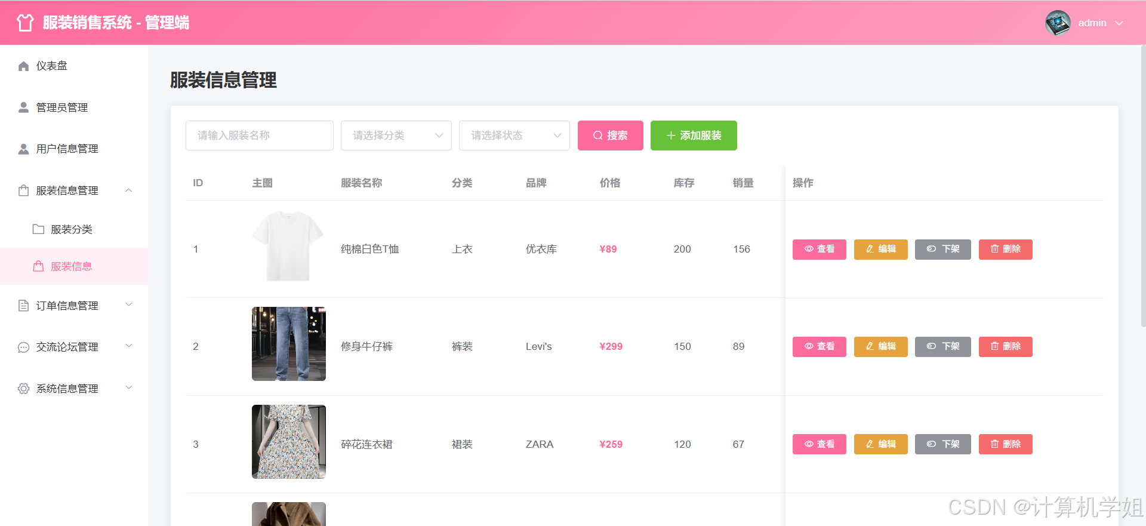The image size is (1146, 526).
Task: Click brand 优衣库 cell
Action: tap(541, 249)
